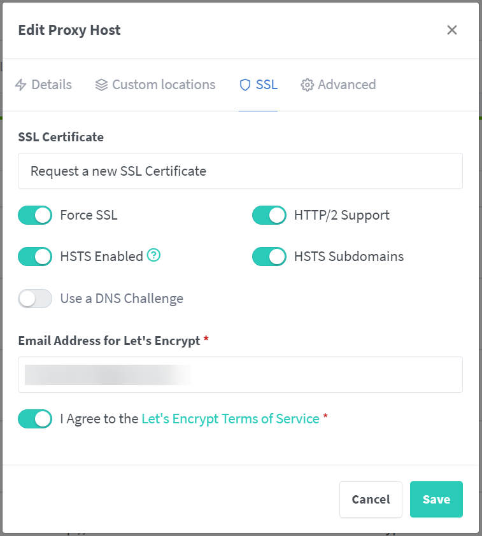Save the proxy host settings
Viewport: 482px width, 536px height.
pyautogui.click(x=436, y=499)
